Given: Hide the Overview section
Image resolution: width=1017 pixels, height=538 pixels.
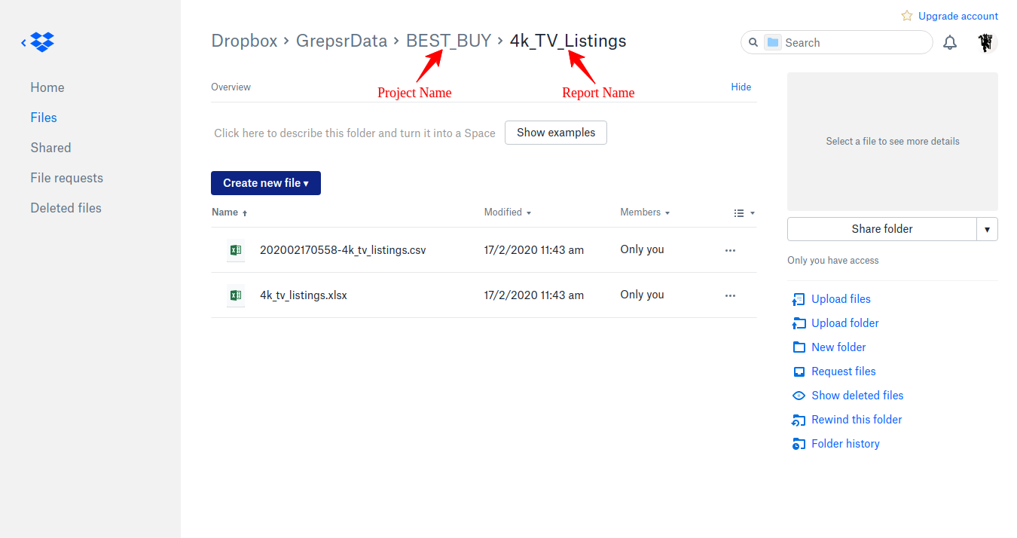Looking at the screenshot, I should pos(741,87).
